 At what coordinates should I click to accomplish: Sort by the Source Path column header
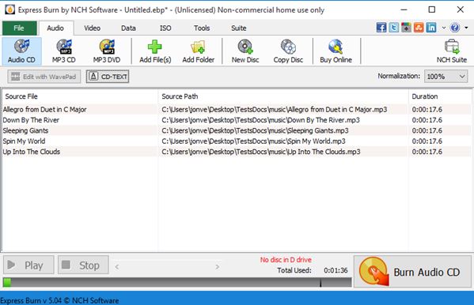click(x=283, y=96)
